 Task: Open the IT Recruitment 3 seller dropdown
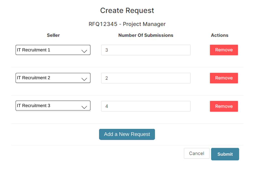point(53,106)
